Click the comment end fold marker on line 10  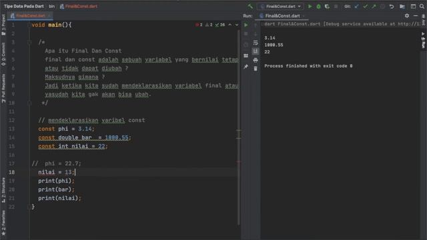click(x=29, y=103)
